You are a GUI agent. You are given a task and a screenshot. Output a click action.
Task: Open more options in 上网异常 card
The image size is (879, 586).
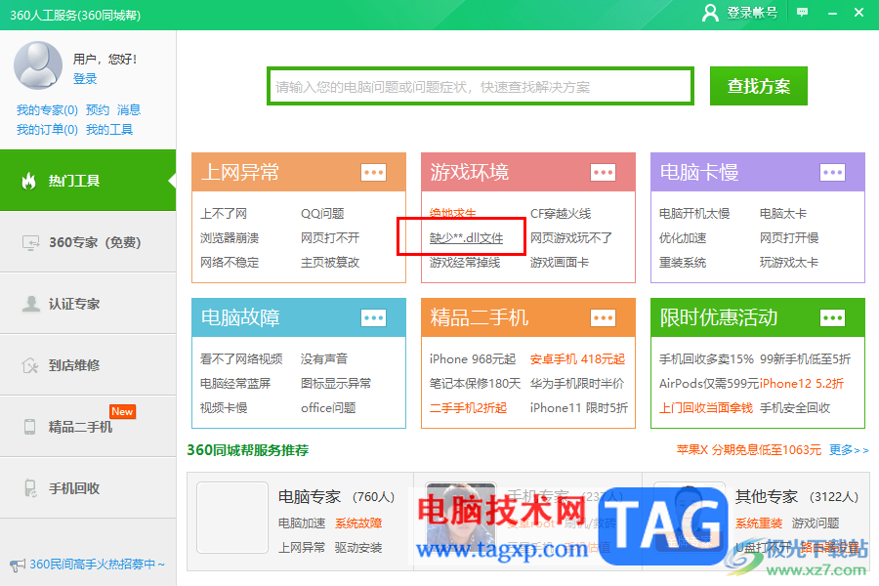pyautogui.click(x=373, y=172)
